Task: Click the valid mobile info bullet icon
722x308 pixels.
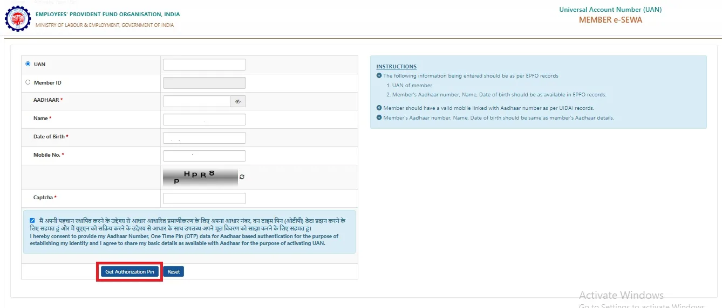Action: pos(379,108)
